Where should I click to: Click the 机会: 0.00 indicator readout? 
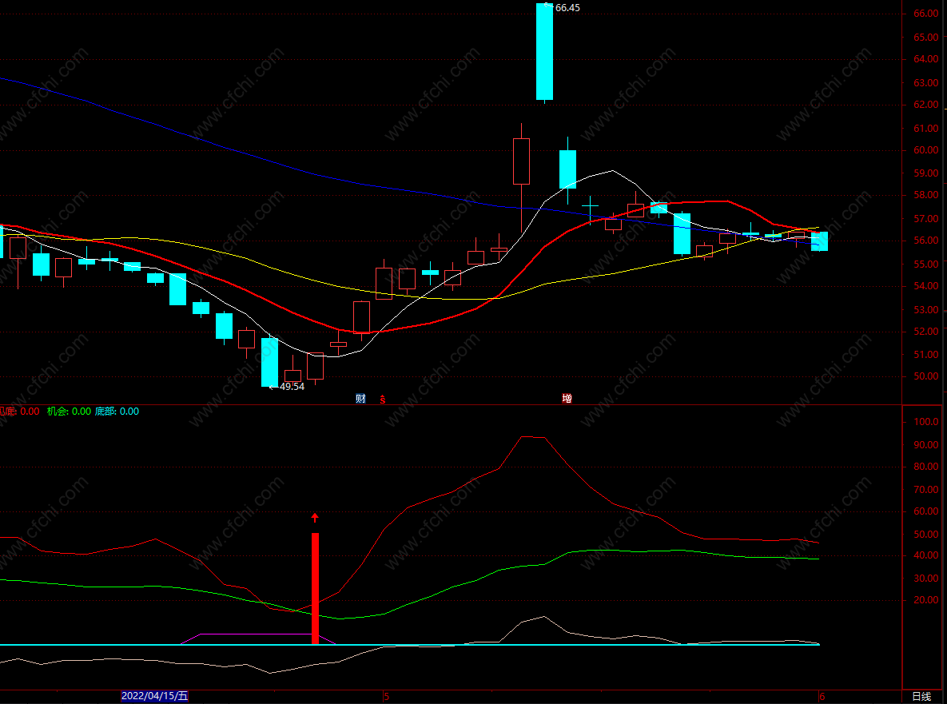tap(69, 412)
